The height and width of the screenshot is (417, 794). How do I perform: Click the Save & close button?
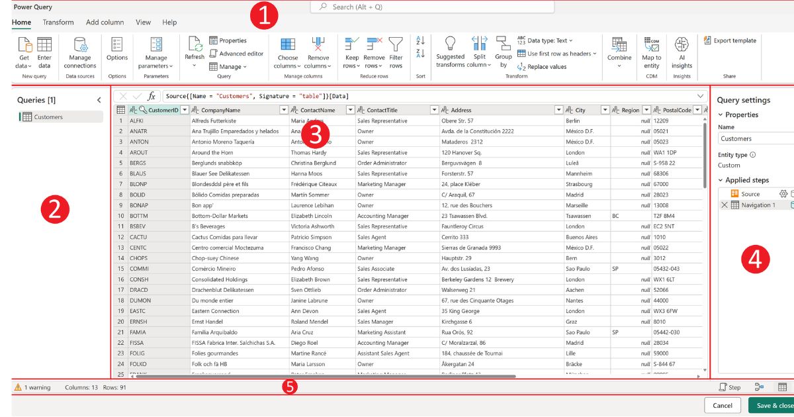click(x=772, y=406)
